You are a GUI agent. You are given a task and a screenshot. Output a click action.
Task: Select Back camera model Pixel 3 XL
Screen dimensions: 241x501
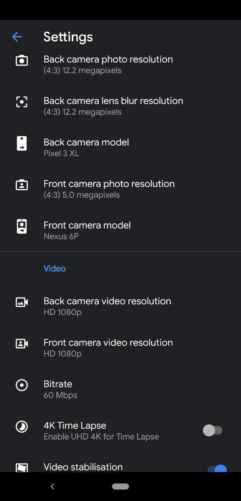(x=120, y=147)
